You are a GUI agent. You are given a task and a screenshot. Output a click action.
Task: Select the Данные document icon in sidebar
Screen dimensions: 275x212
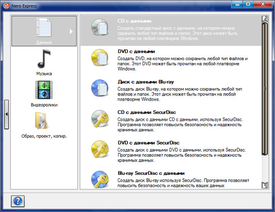44,28
